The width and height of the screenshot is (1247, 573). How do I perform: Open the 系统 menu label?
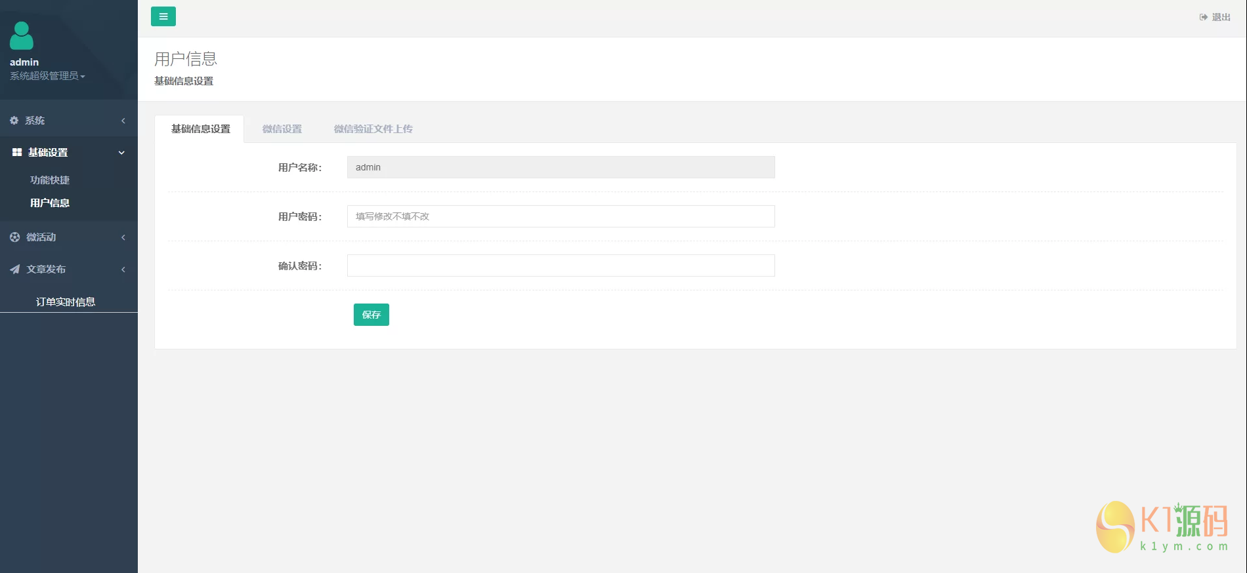tap(35, 121)
